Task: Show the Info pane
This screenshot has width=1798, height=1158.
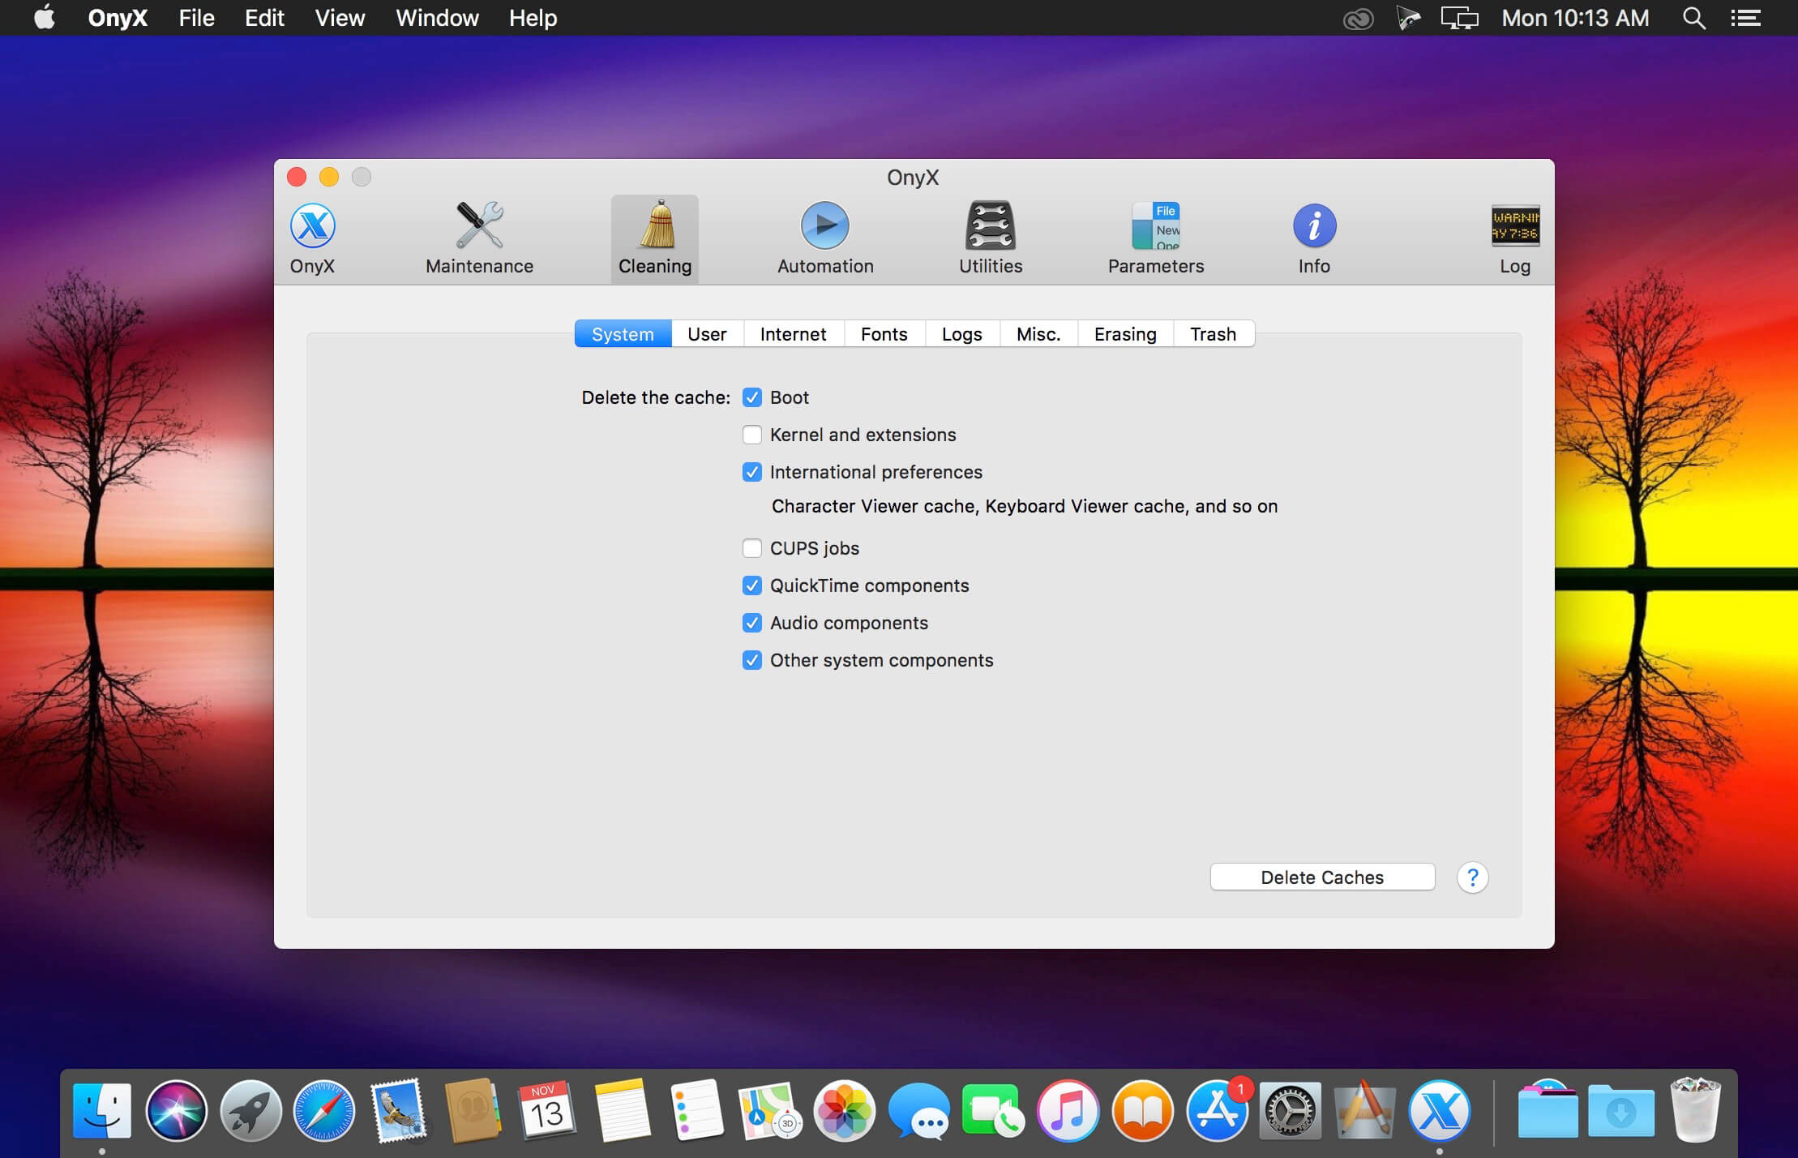Action: (1314, 238)
